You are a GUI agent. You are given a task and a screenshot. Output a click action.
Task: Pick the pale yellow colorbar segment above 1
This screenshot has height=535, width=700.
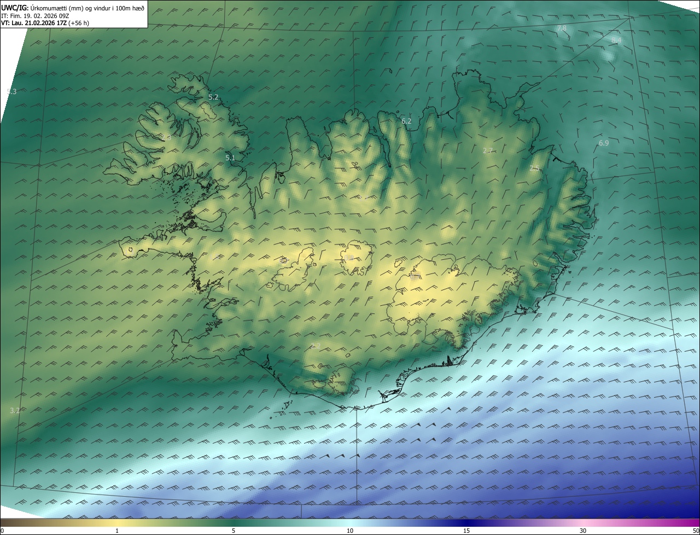click(x=117, y=522)
